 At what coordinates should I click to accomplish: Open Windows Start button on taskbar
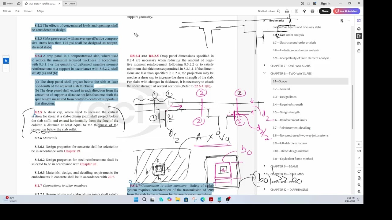(136, 200)
